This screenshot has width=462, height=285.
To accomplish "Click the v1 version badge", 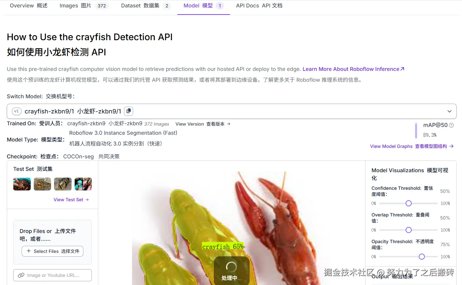I will pos(17,111).
